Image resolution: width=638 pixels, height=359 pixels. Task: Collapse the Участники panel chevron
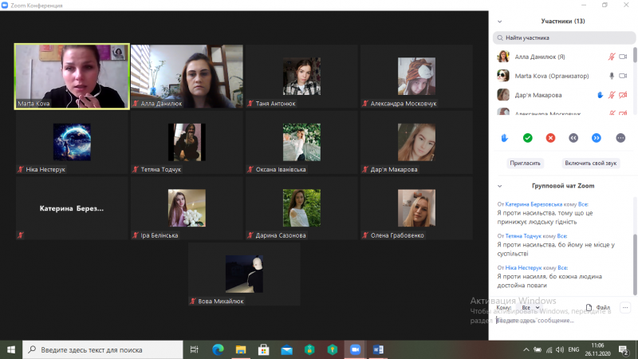point(500,22)
